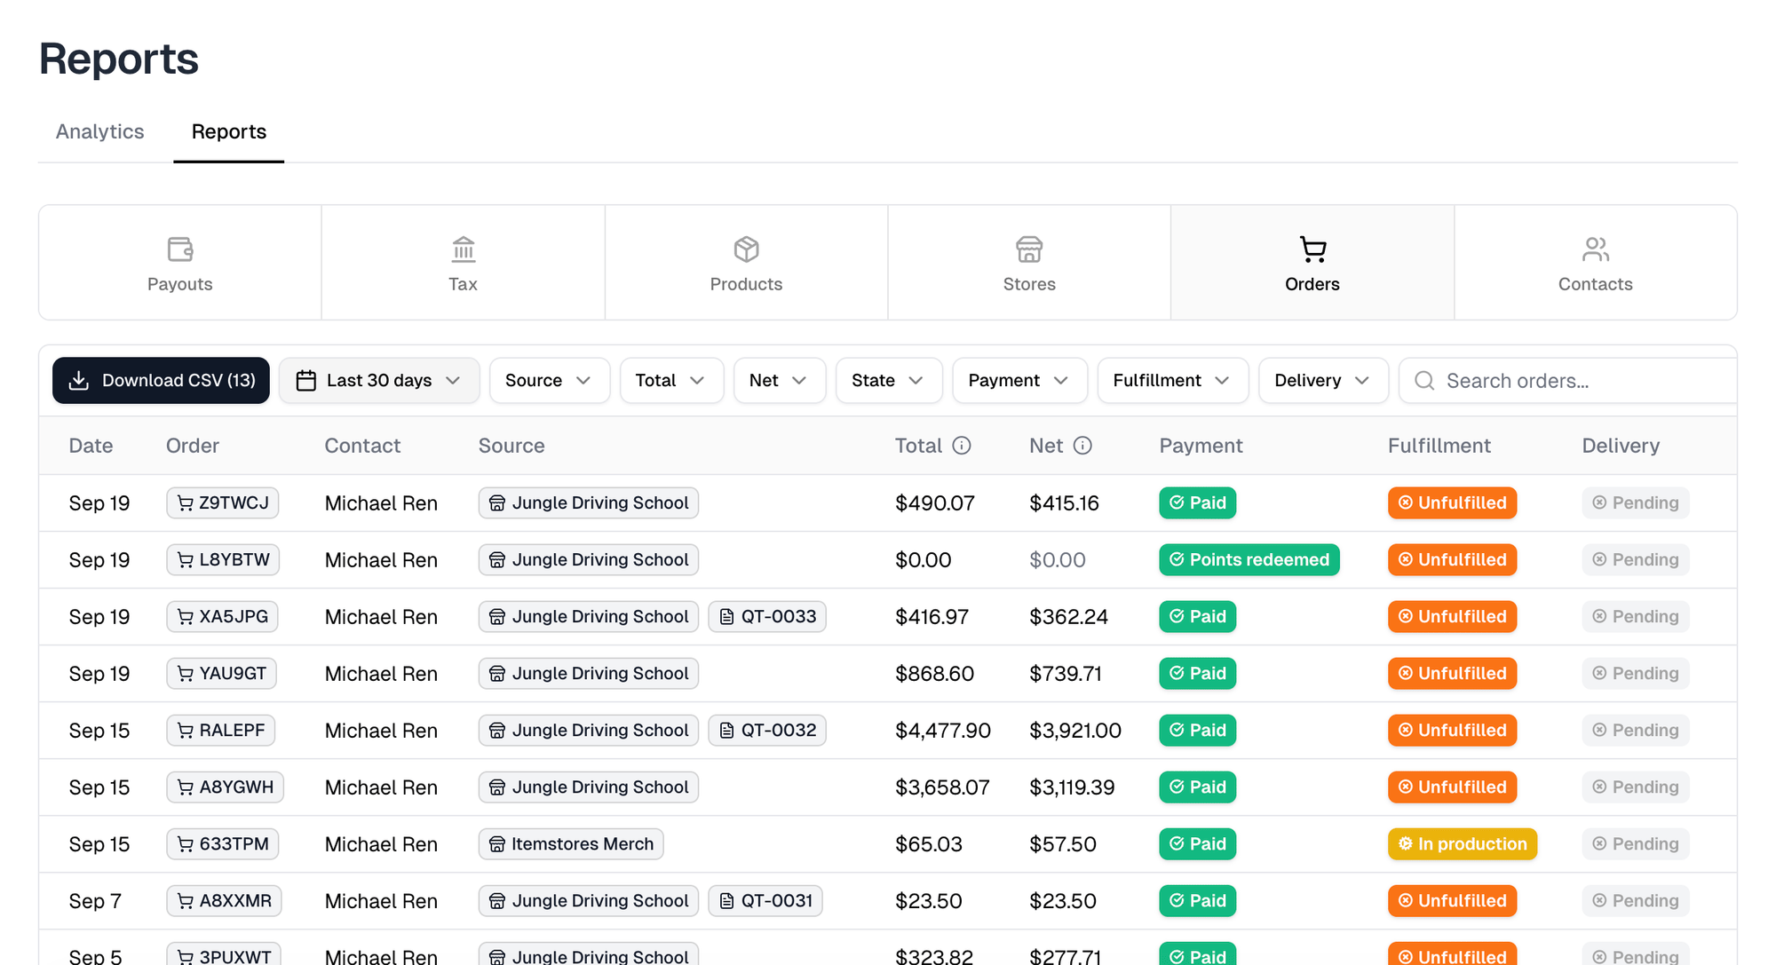Open order 633TPM

click(x=223, y=843)
